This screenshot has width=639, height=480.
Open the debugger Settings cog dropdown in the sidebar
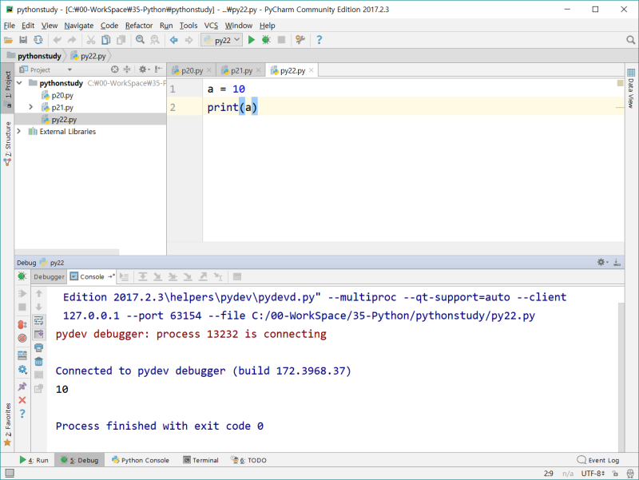[22, 370]
